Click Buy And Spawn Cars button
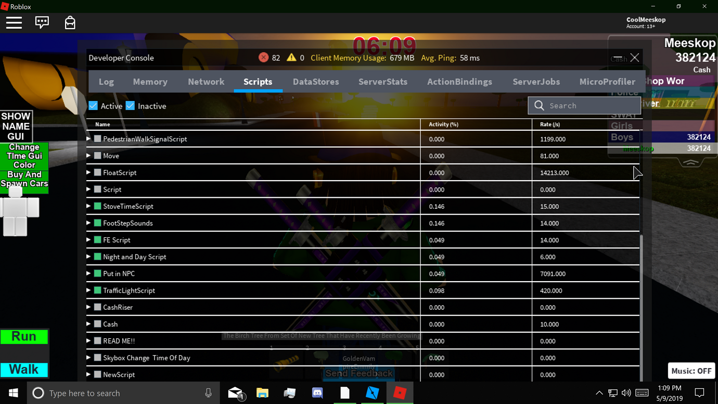This screenshot has width=718, height=404. pyautogui.click(x=24, y=180)
